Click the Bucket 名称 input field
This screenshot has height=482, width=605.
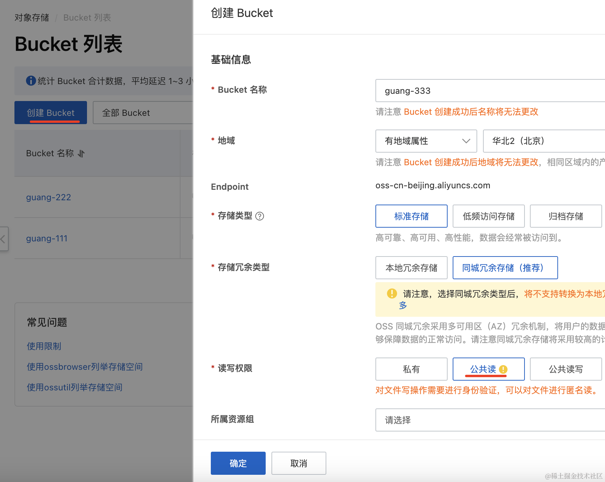[x=490, y=91]
